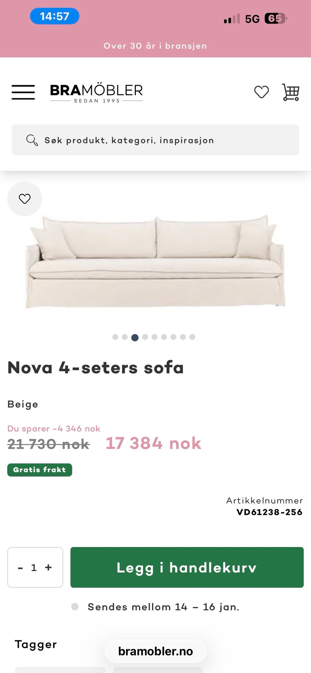Tap the Gratis frakt badge
Screen dimensions: 311x673
pyautogui.click(x=40, y=470)
